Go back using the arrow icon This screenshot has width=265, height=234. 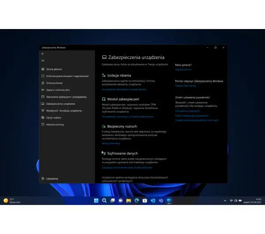click(x=43, y=54)
